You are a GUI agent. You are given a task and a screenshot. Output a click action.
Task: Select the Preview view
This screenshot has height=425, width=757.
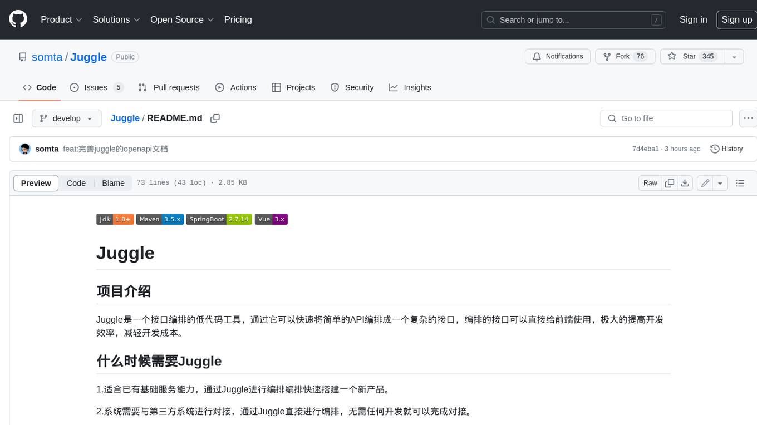[x=36, y=183]
